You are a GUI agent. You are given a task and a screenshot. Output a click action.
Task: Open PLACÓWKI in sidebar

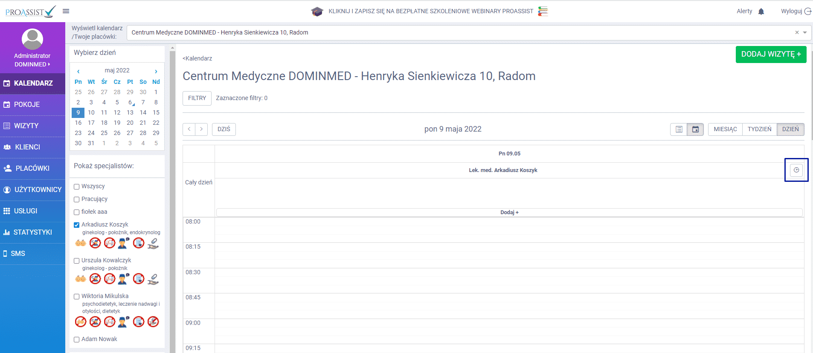point(32,169)
